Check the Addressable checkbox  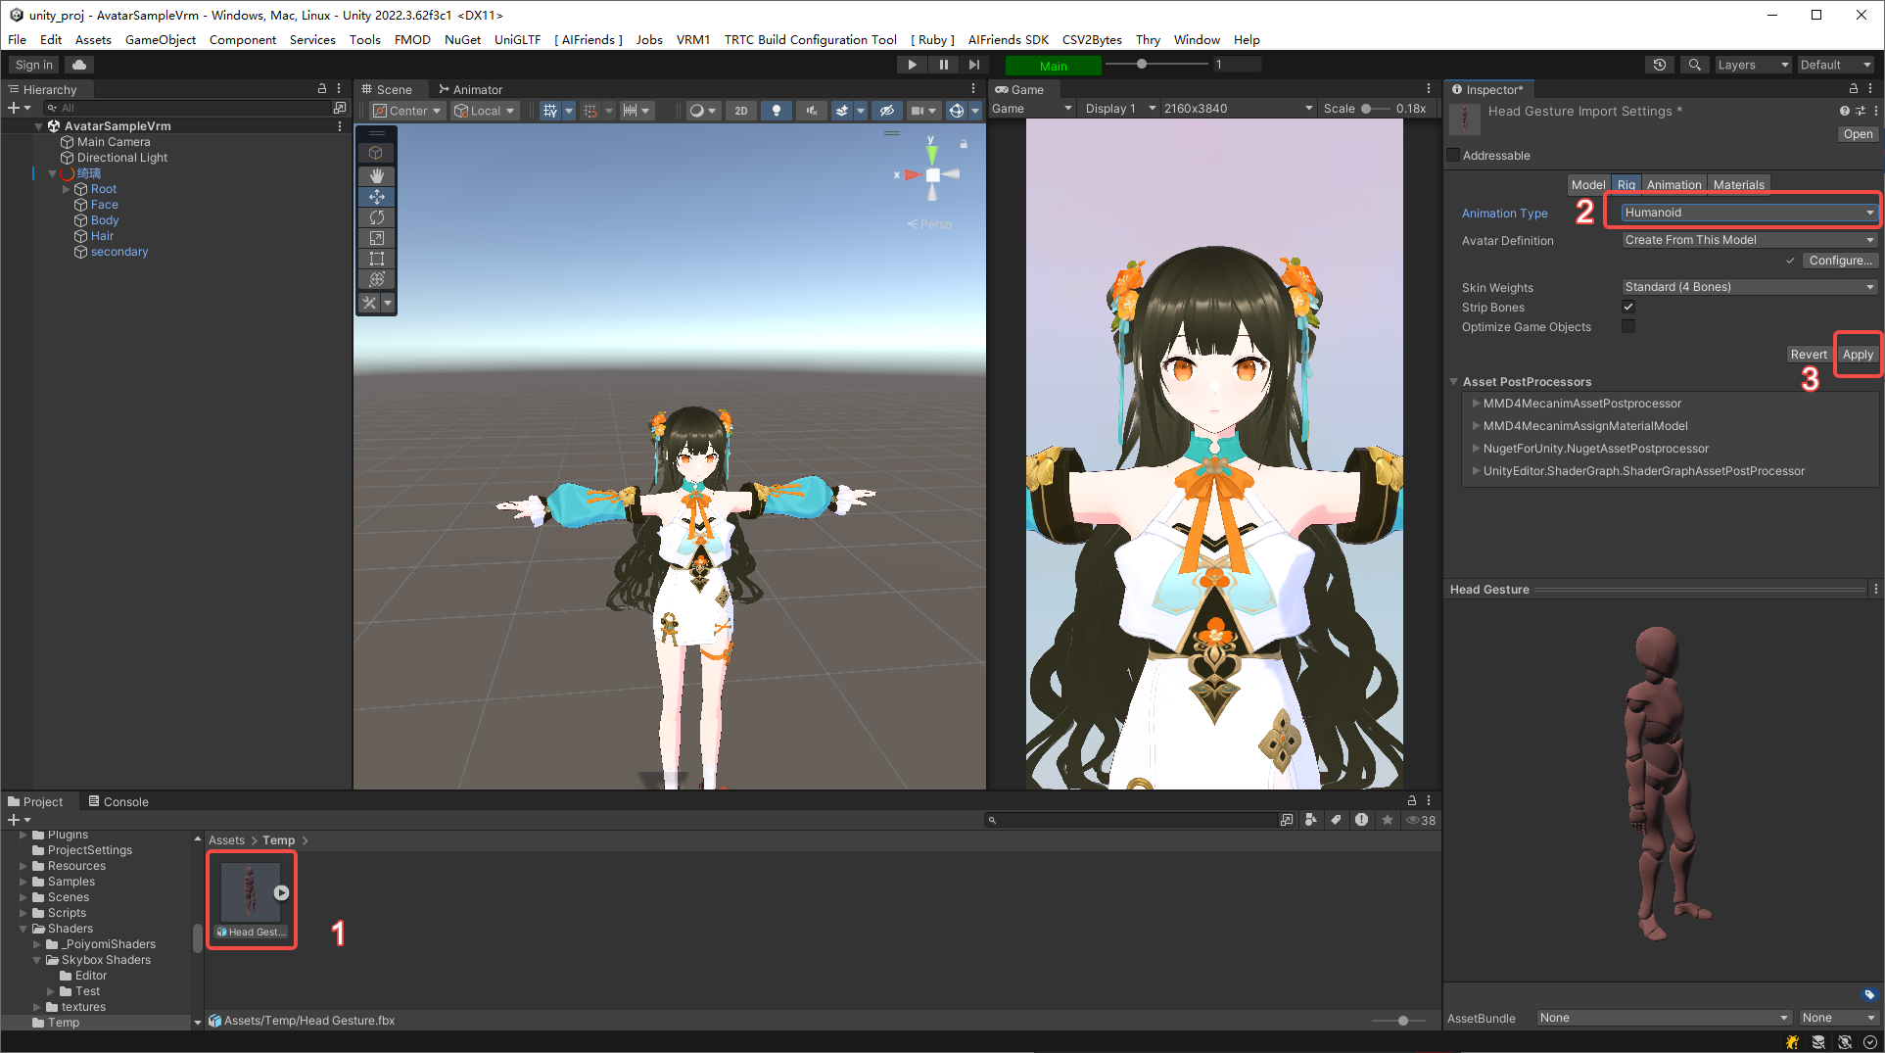click(x=1453, y=155)
